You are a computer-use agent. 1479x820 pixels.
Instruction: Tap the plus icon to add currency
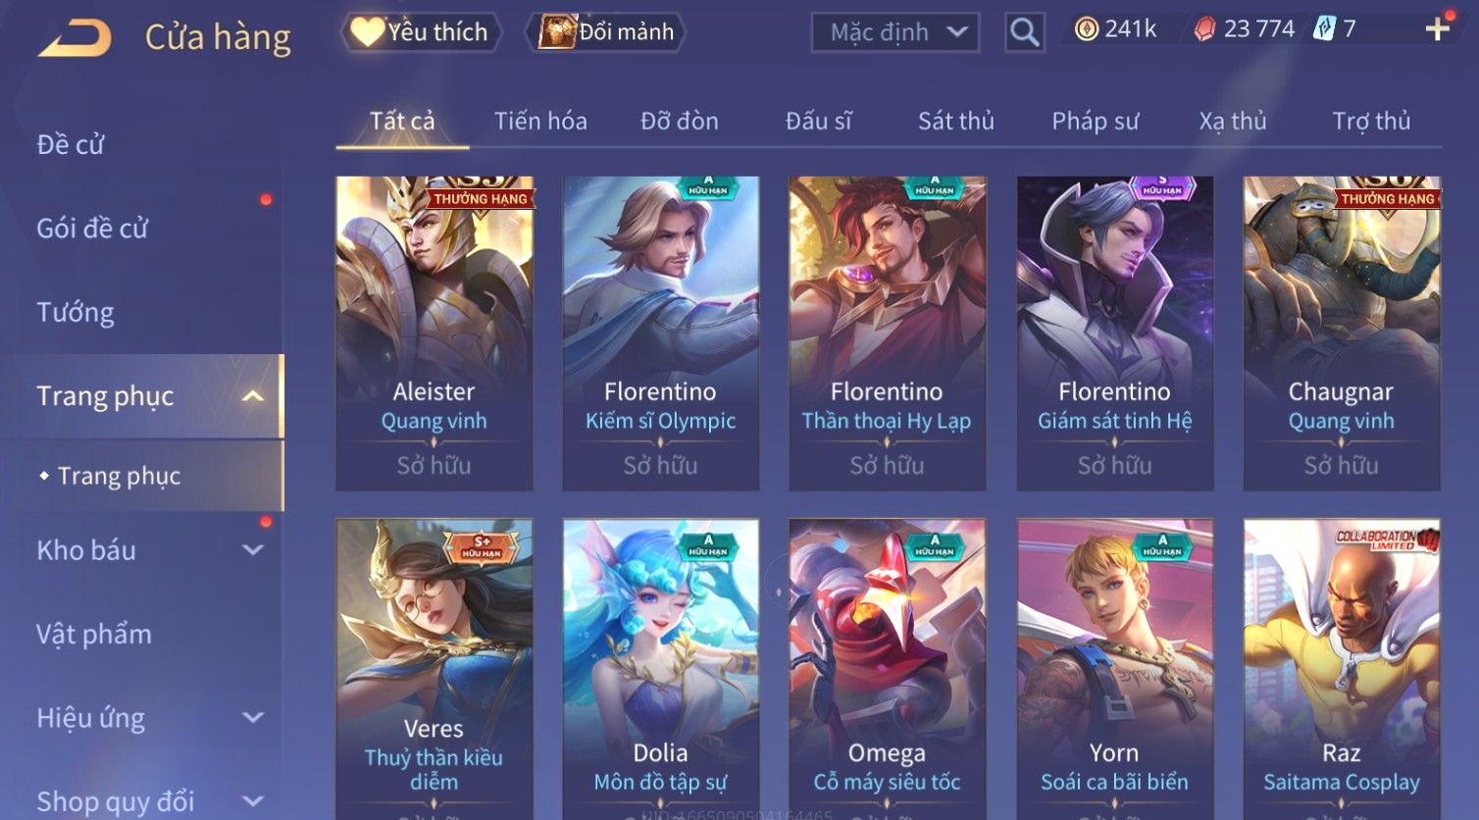click(x=1438, y=28)
